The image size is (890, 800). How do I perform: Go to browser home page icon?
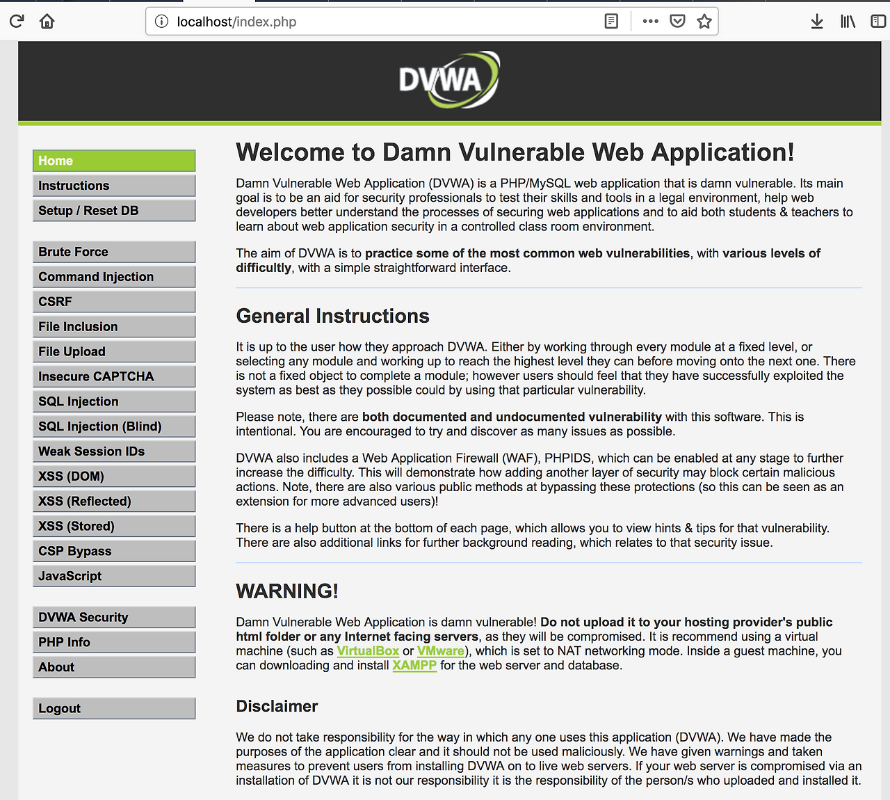[47, 22]
